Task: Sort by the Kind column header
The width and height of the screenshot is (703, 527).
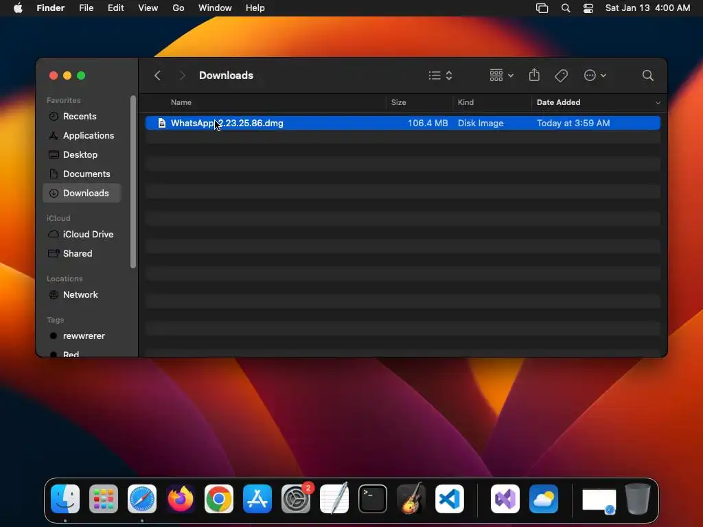Action: (465, 102)
